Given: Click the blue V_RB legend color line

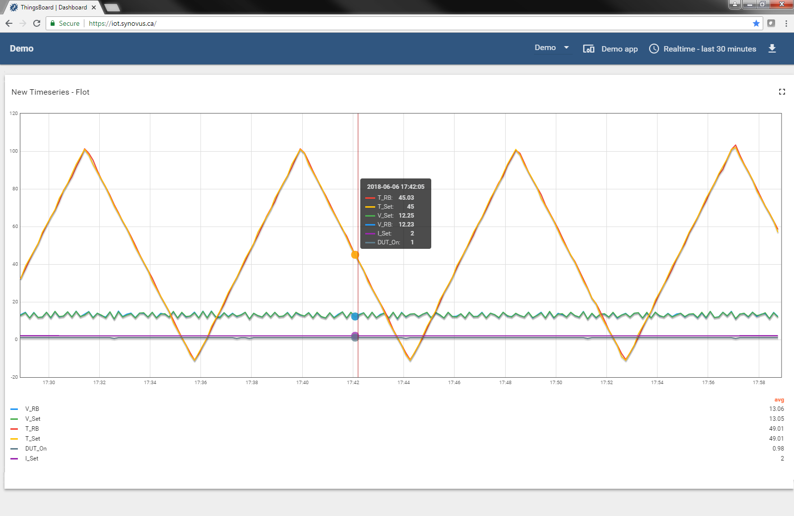Looking at the screenshot, I should click(x=14, y=409).
